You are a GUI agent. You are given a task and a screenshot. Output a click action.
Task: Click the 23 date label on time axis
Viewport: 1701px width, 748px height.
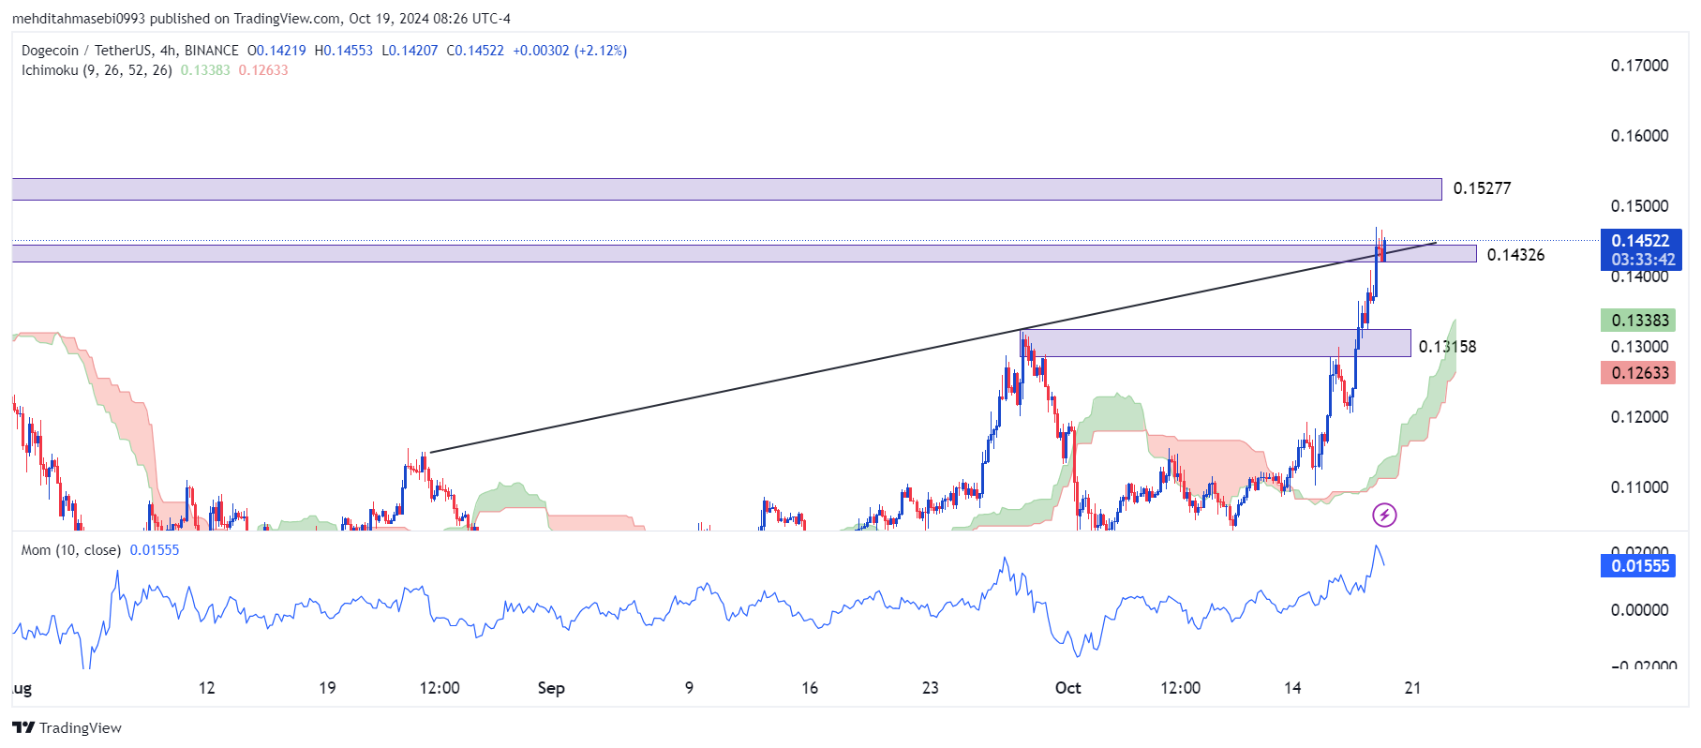(930, 688)
